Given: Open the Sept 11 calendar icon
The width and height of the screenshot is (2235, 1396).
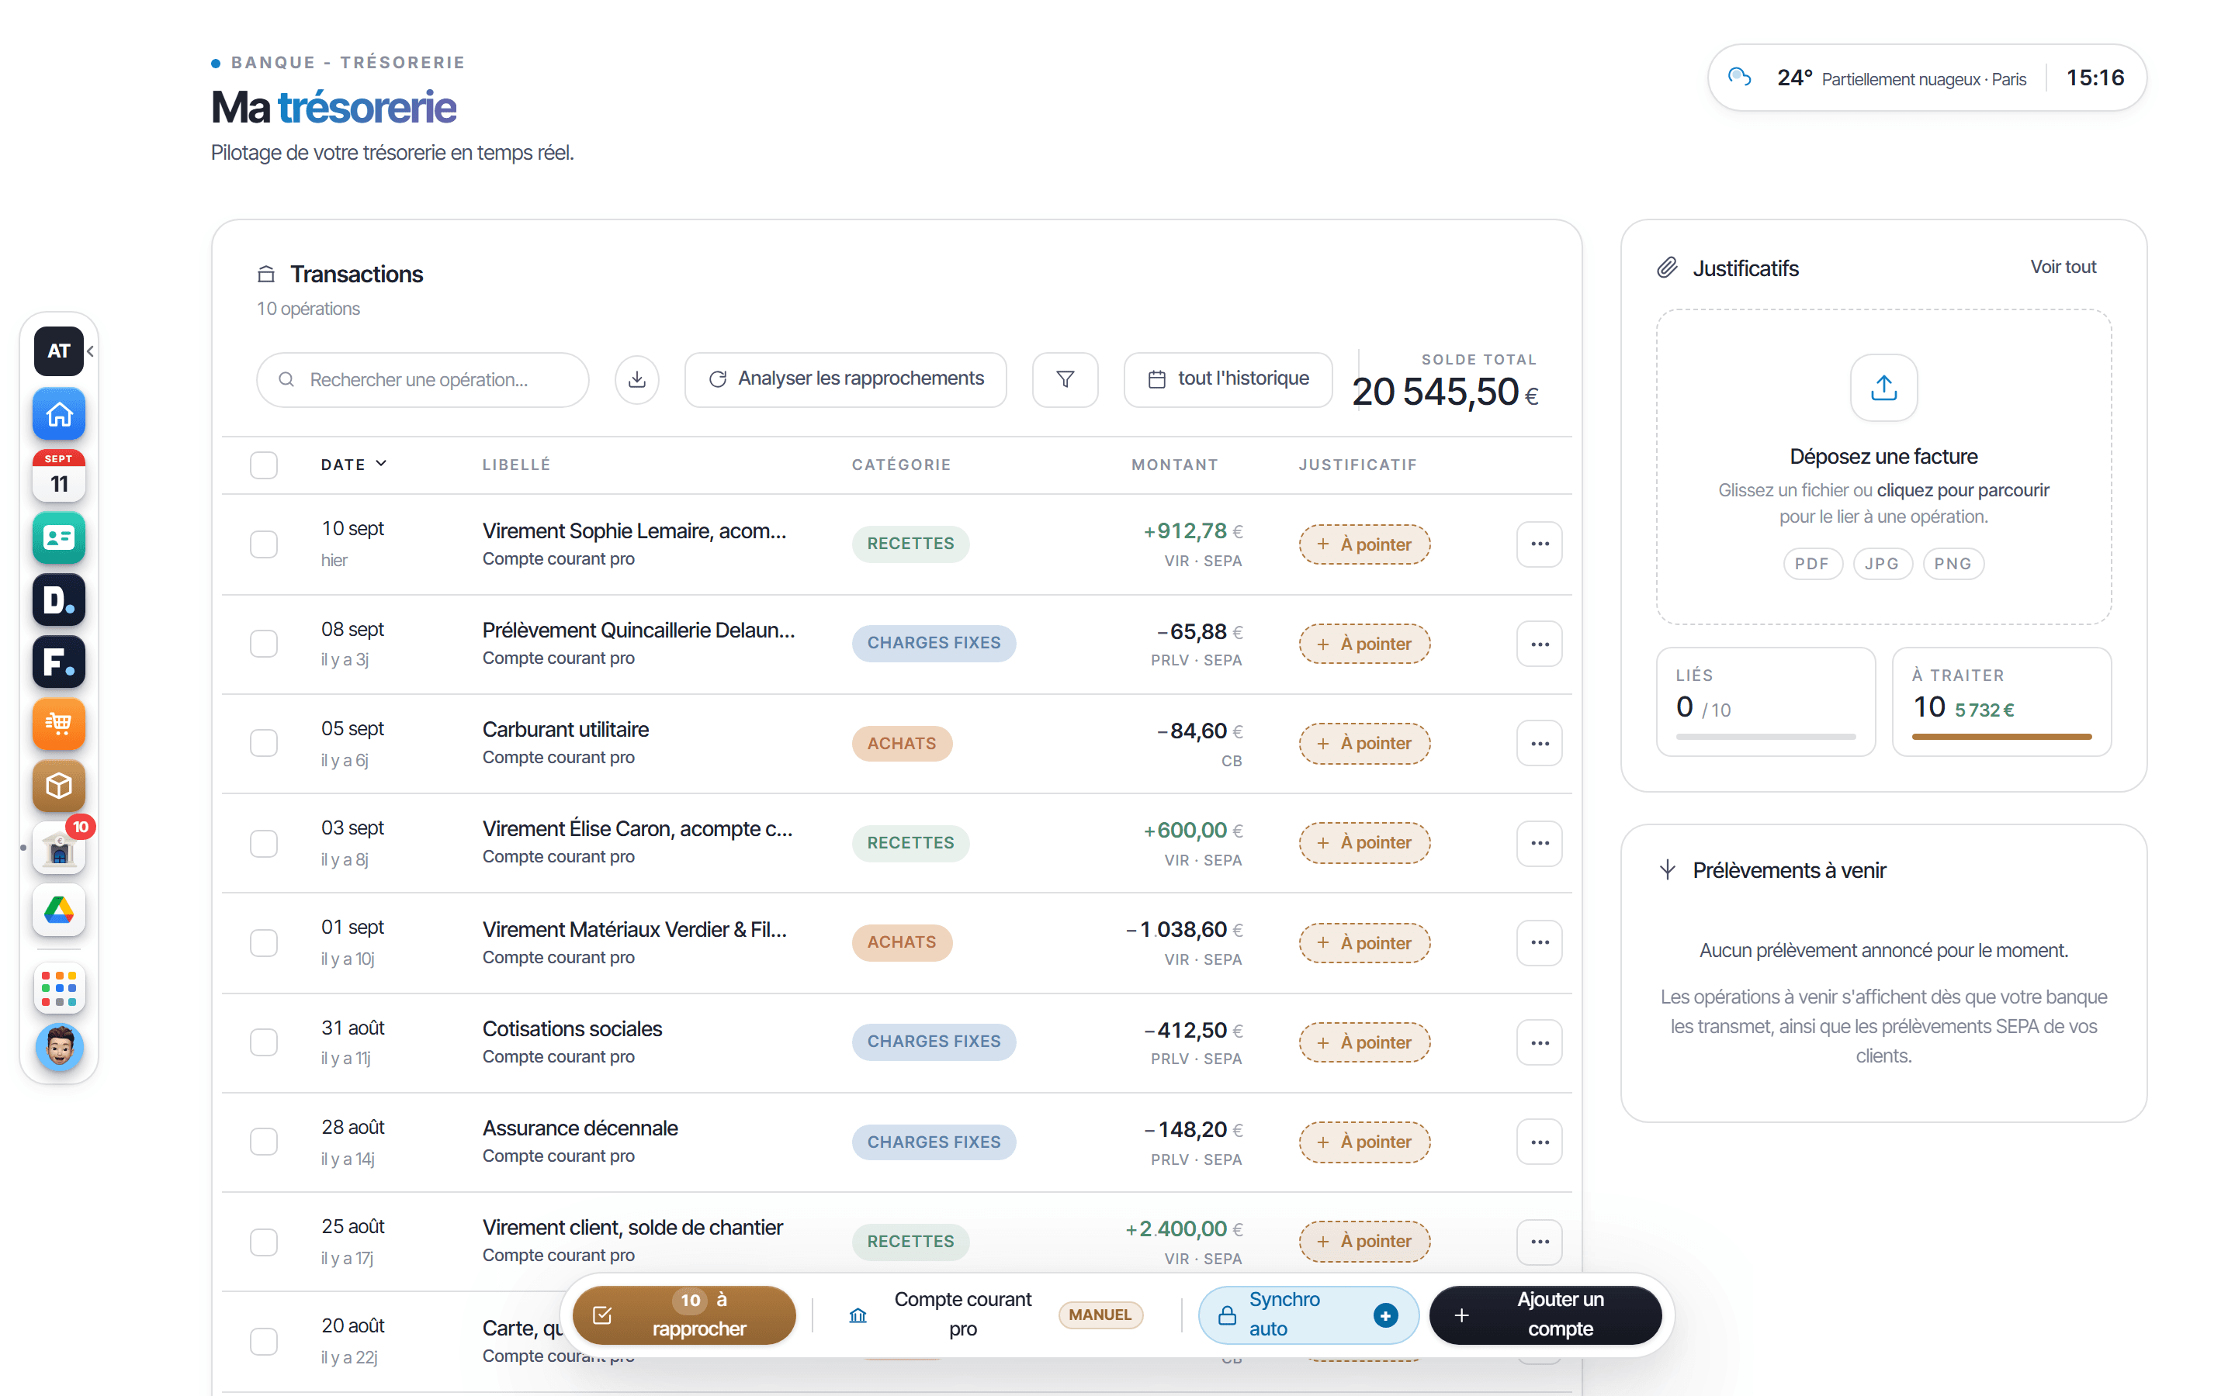Looking at the screenshot, I should coord(59,475).
